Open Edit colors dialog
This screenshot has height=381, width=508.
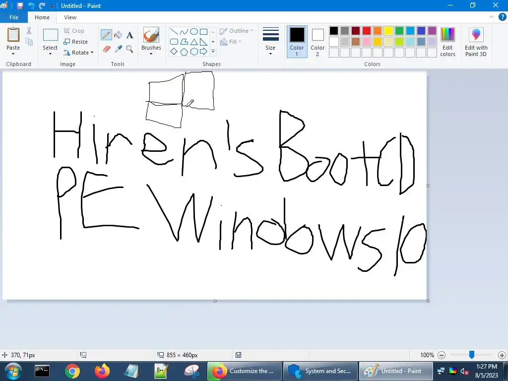pos(447,42)
